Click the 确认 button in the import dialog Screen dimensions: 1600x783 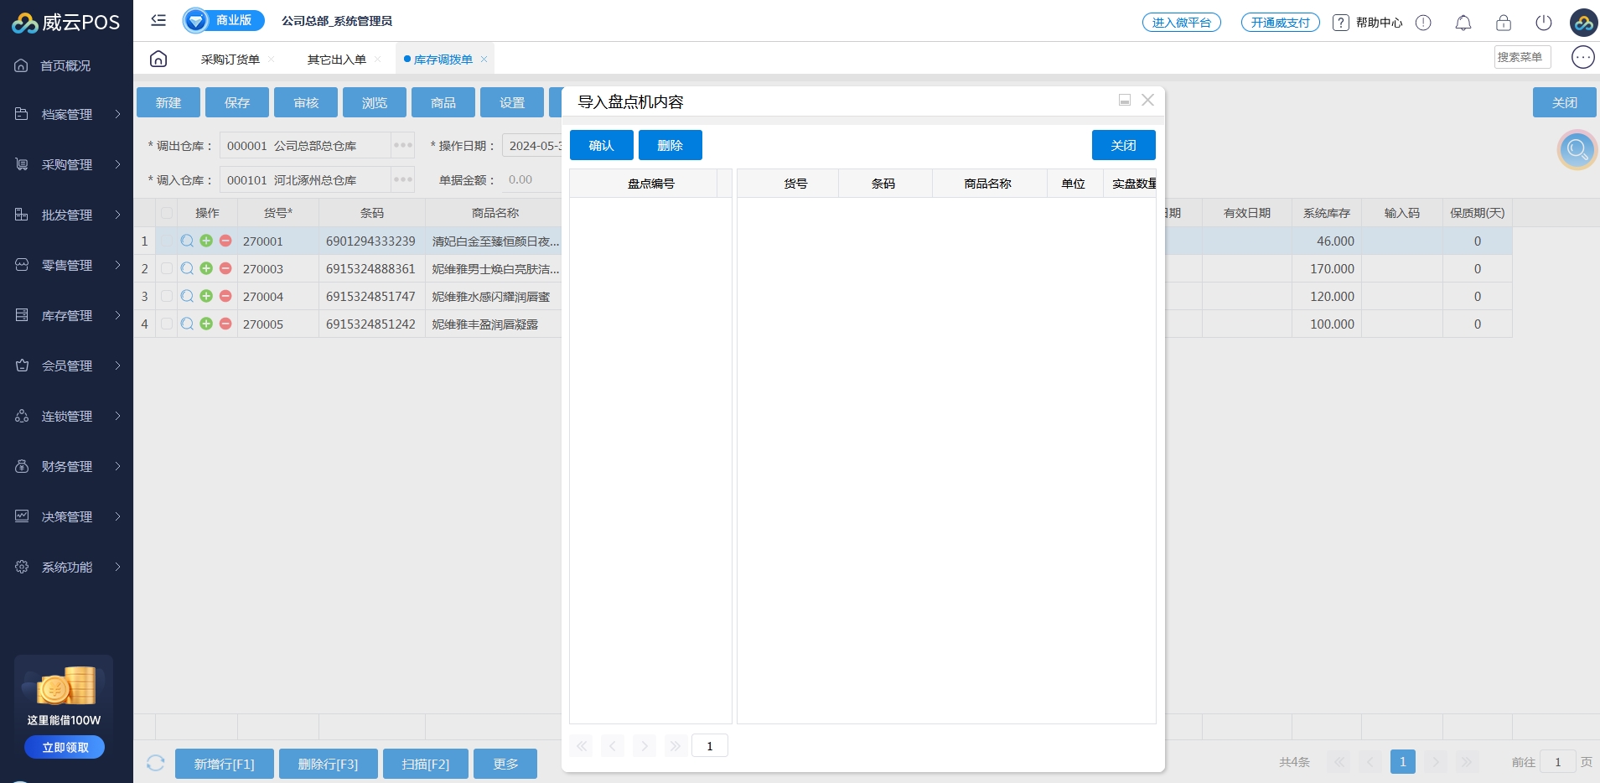pyautogui.click(x=601, y=145)
